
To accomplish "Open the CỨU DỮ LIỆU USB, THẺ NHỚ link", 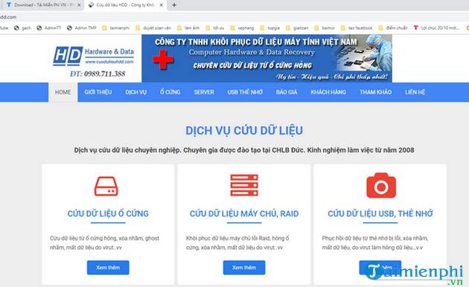I will click(x=380, y=214).
